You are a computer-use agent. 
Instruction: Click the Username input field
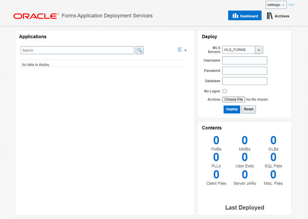point(245,60)
